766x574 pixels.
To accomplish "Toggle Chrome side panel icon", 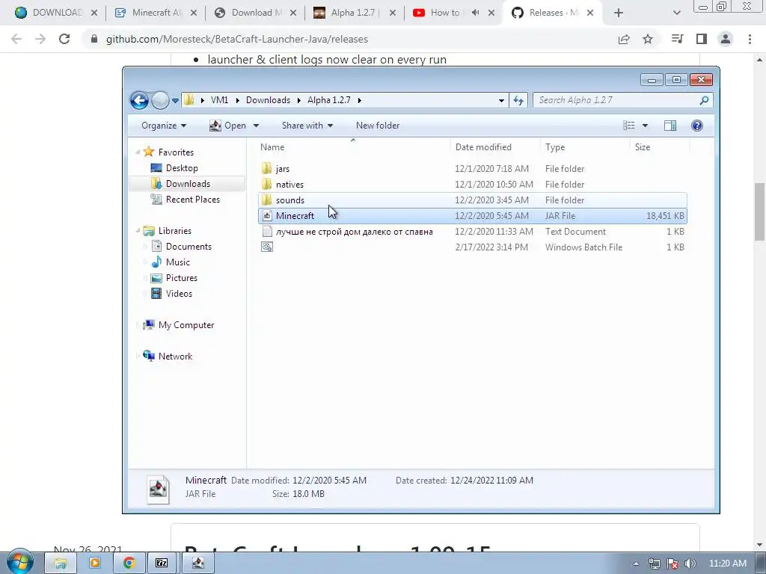I will point(702,39).
